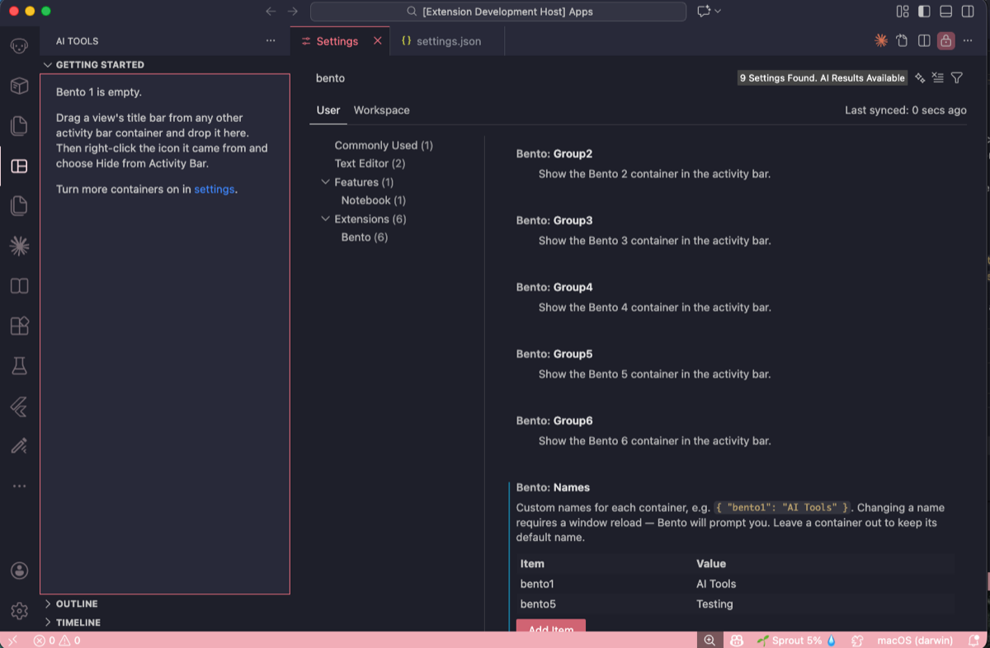Select Bento (6) in settings tree
Screen dimensions: 990x648
pyautogui.click(x=365, y=237)
